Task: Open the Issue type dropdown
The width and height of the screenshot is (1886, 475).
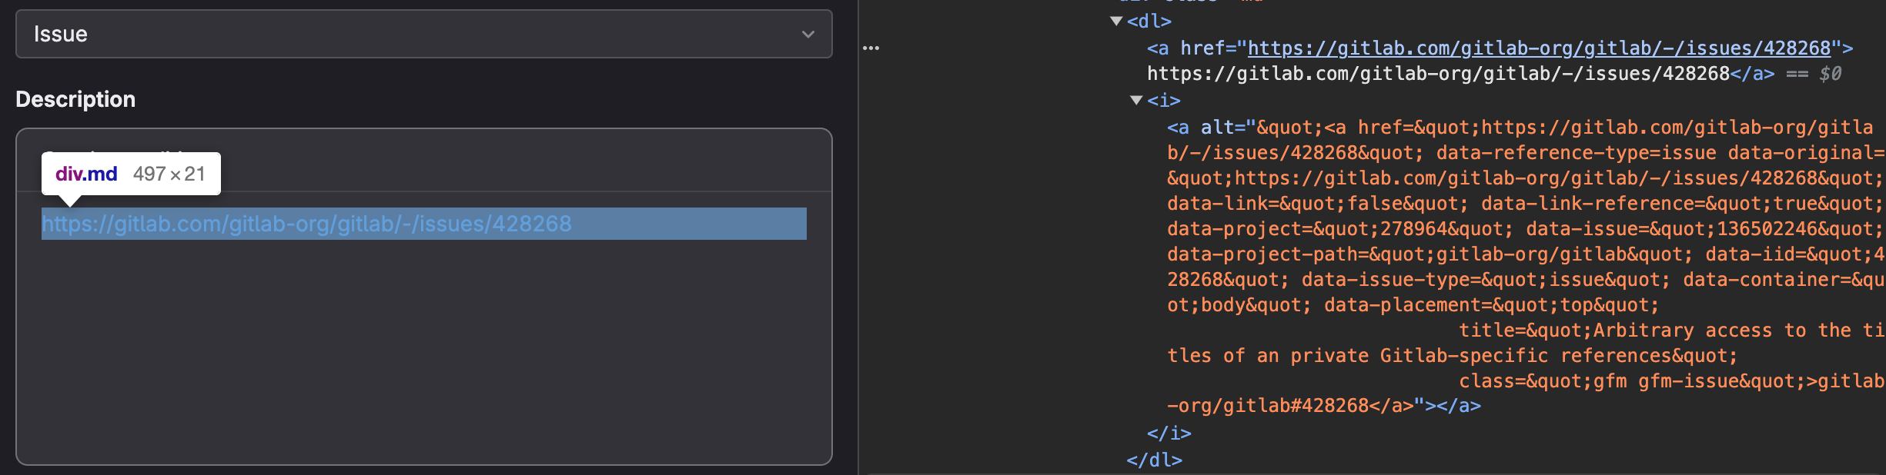Action: tap(423, 34)
